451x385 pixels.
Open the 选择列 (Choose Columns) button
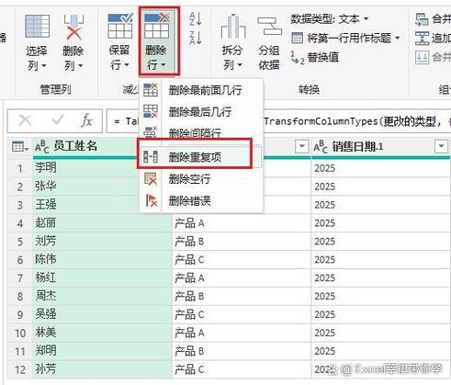point(37,42)
